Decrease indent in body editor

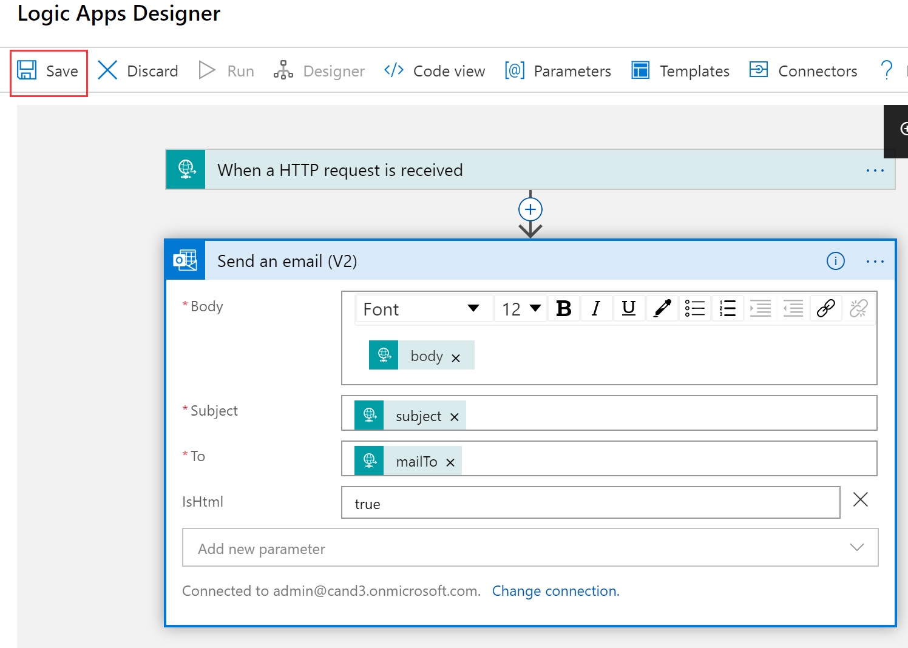coord(793,309)
